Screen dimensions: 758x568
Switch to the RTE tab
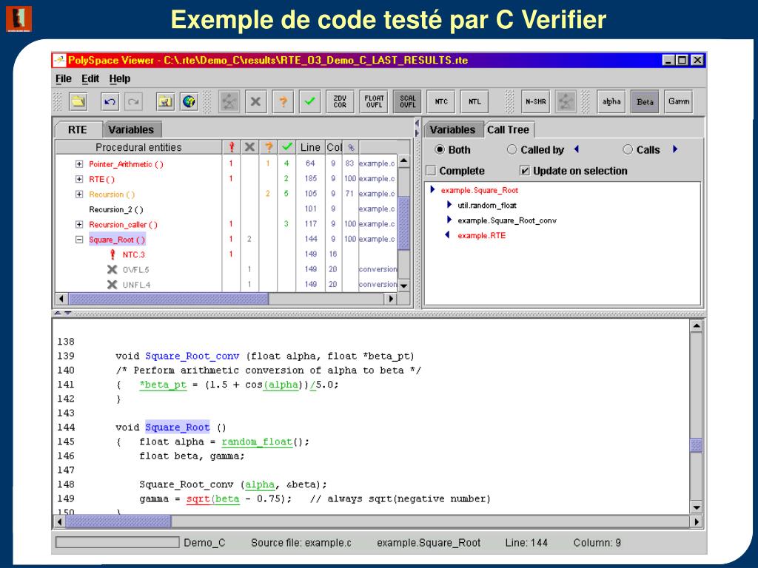(x=77, y=129)
